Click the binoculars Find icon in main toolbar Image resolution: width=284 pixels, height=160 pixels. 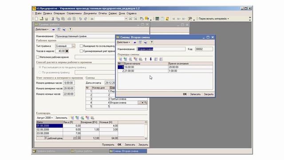(92, 19)
